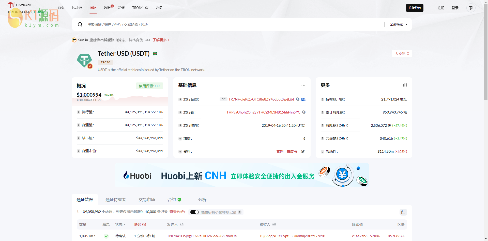Screen dimensions: 488x241
Task: Click the help icon beside 隐藏所有小额转账记录
Action: 240,212
